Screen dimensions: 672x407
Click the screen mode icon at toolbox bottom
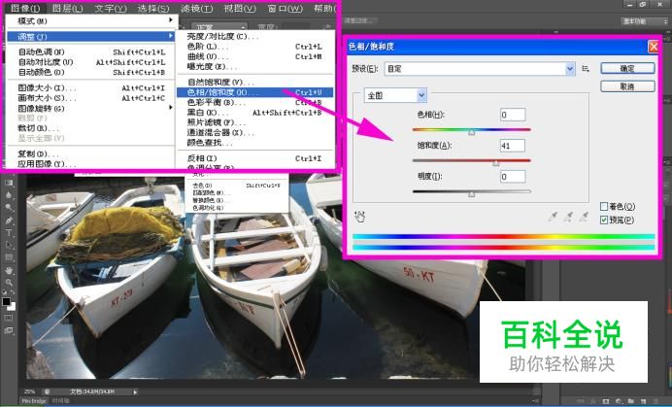tap(9, 330)
